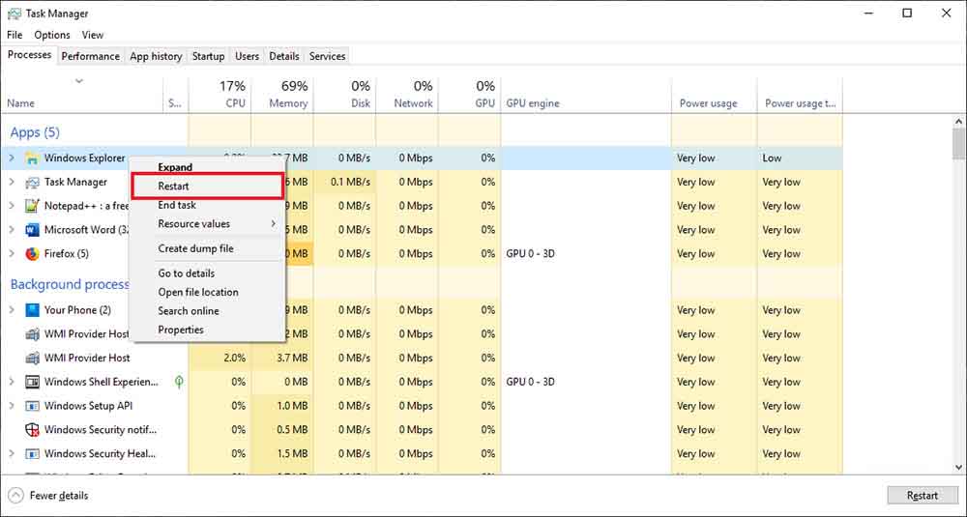Switch to the App history tab

tap(156, 56)
